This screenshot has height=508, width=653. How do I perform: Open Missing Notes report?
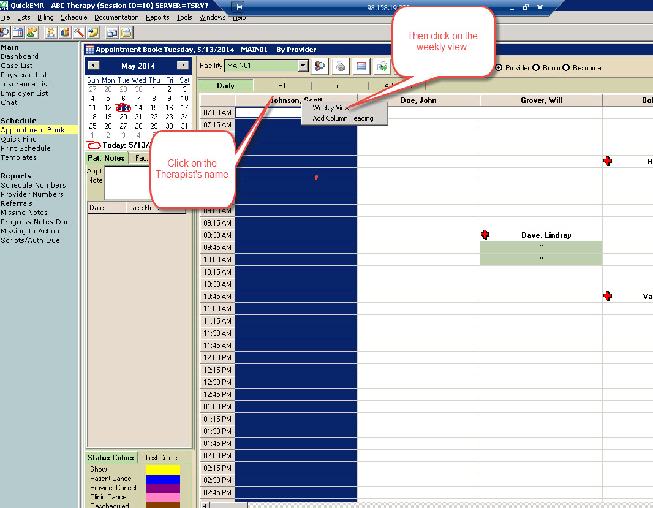coord(24,213)
